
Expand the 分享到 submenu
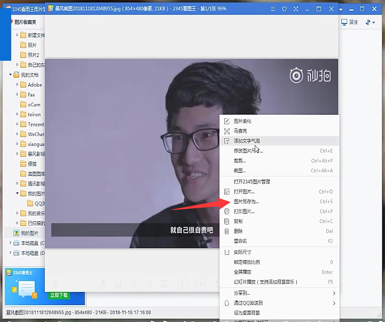334,293
